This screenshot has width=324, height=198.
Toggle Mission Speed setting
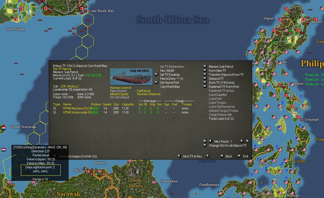pyautogui.click(x=119, y=94)
